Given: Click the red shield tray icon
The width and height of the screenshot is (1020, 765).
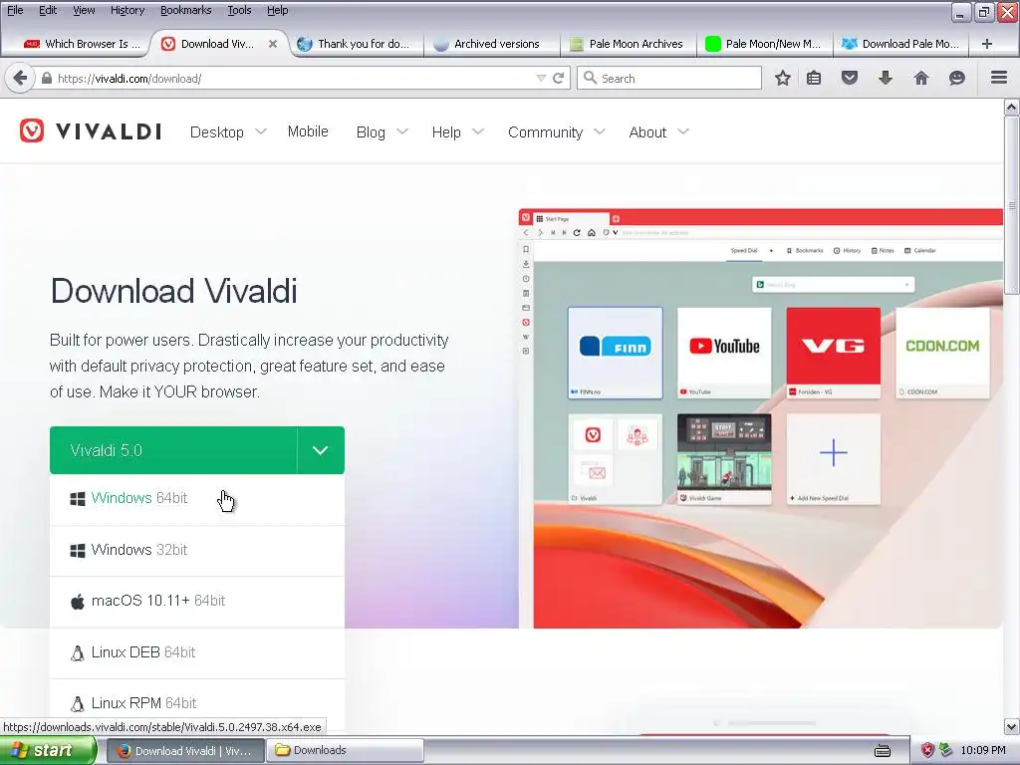Looking at the screenshot, I should point(927,750).
